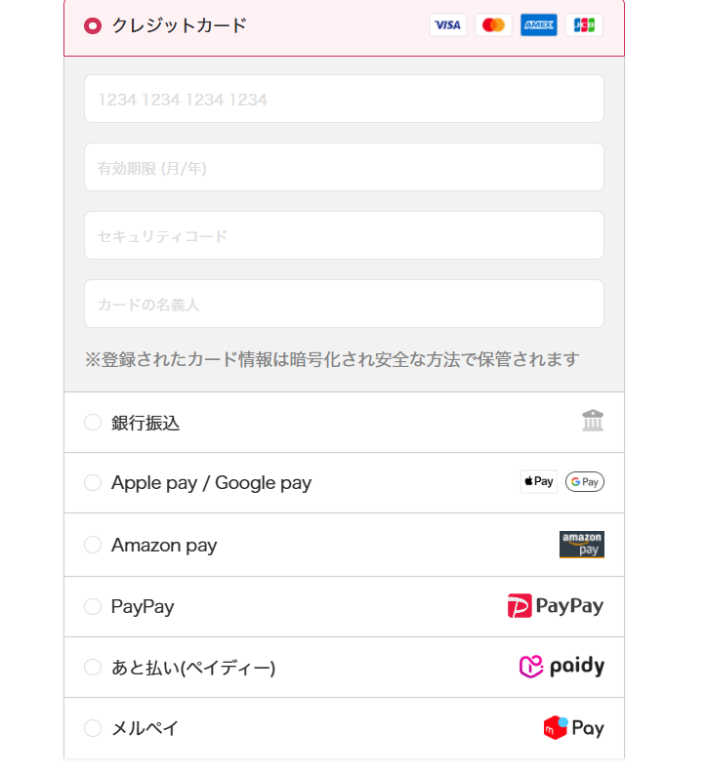Click the Apple Pay logo badge
This screenshot has height=774, width=706.
click(x=539, y=481)
